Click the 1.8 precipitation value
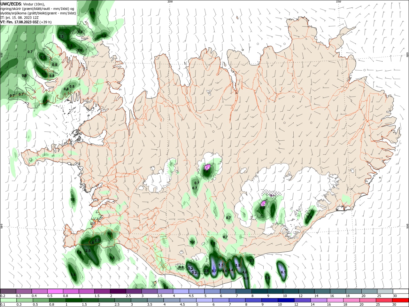409x307 pixels. 91,243
